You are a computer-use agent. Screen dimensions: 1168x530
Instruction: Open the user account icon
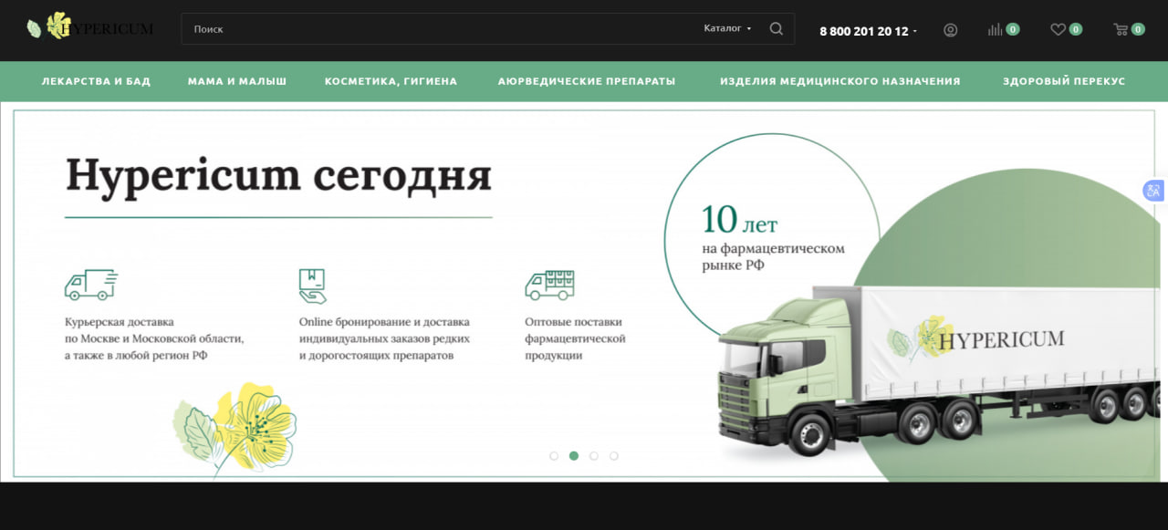point(950,30)
